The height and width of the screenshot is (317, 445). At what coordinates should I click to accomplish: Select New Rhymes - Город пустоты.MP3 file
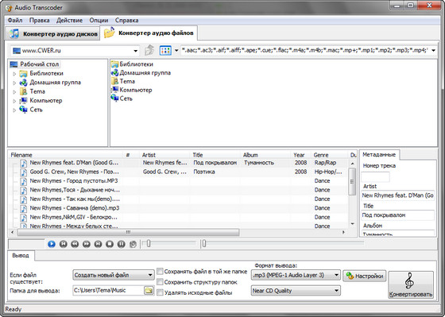point(74,181)
